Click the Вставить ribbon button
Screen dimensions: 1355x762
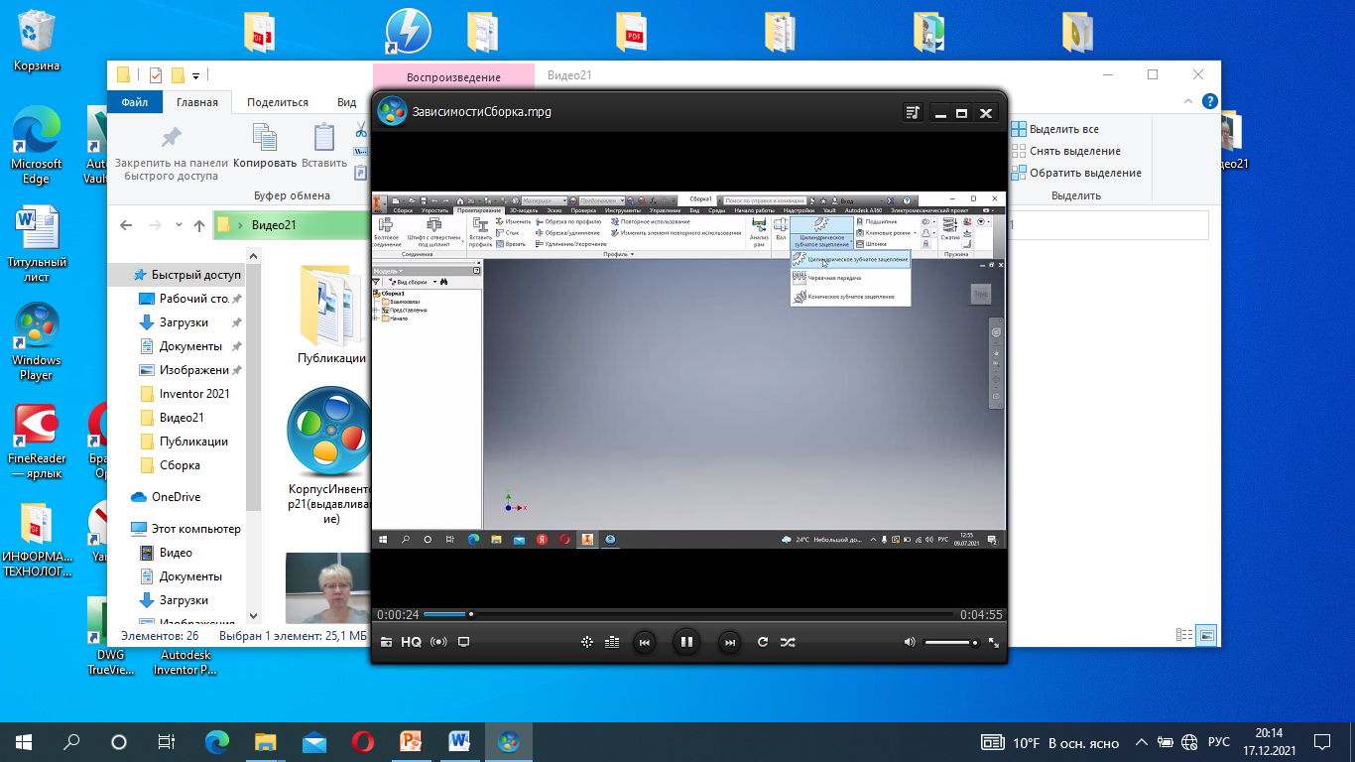pos(324,146)
